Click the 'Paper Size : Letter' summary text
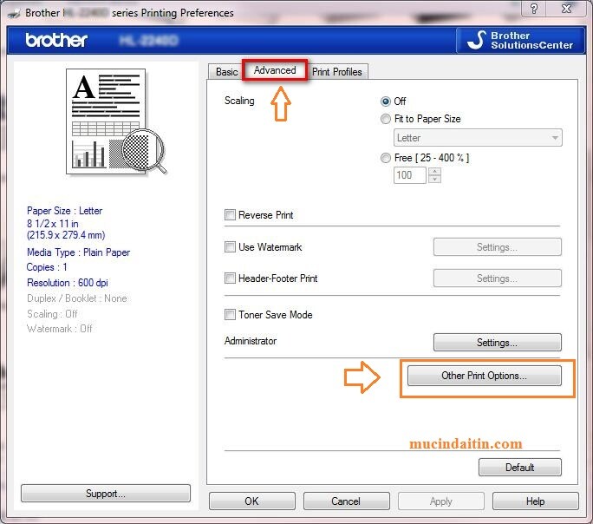Screen dimensions: 593x524 pos(65,211)
